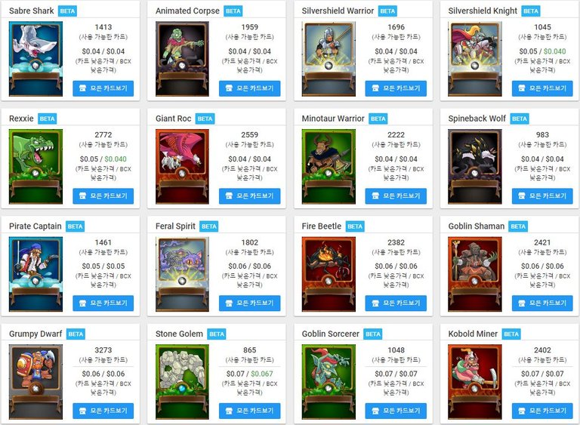580x425 pixels.
Task: Open the Animated Corpse card image
Action: click(x=182, y=59)
